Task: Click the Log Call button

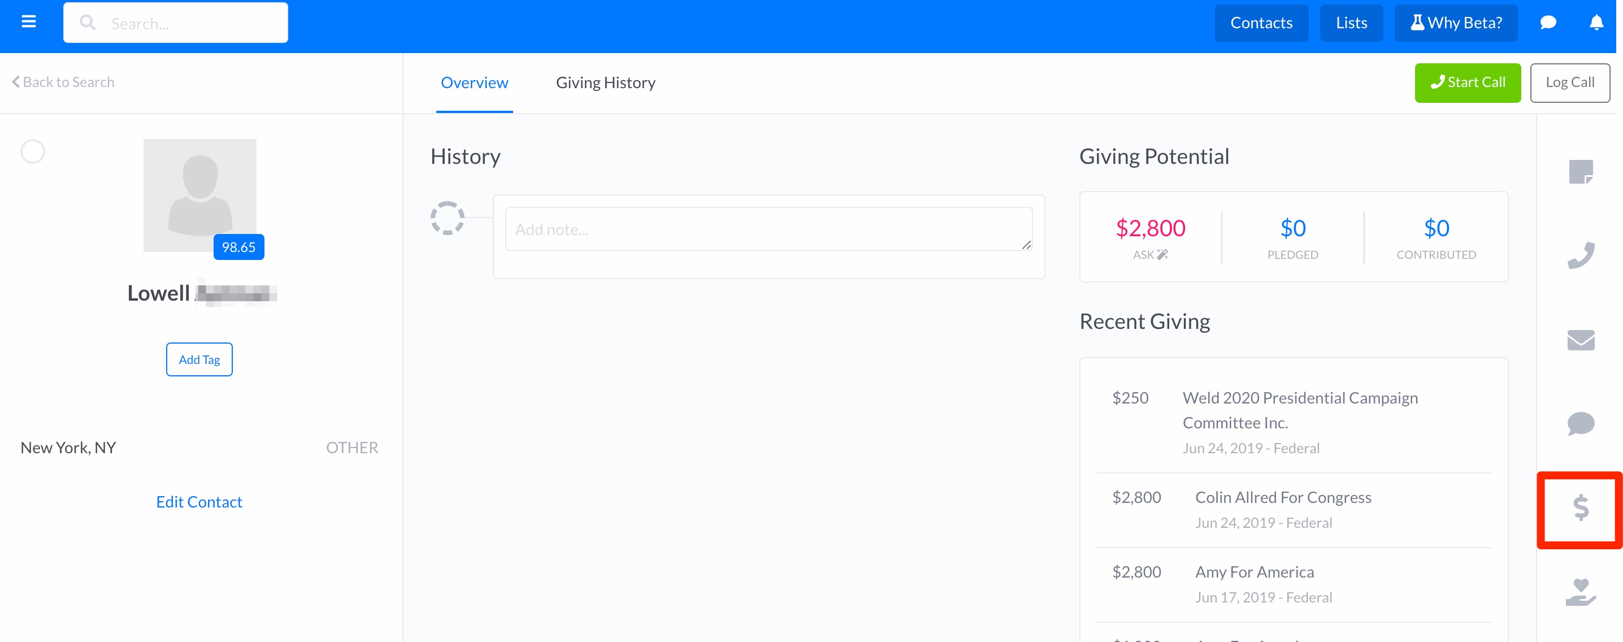Action: tap(1569, 83)
